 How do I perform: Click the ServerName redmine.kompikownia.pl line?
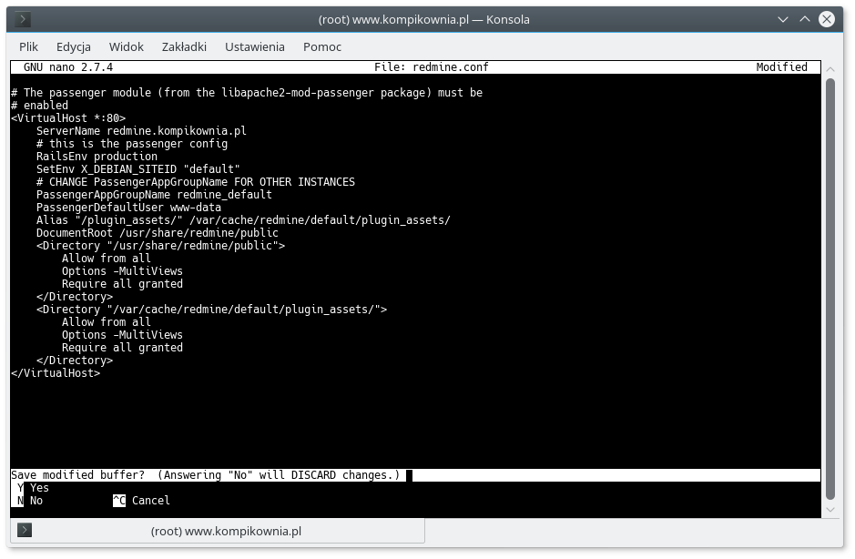tap(141, 131)
